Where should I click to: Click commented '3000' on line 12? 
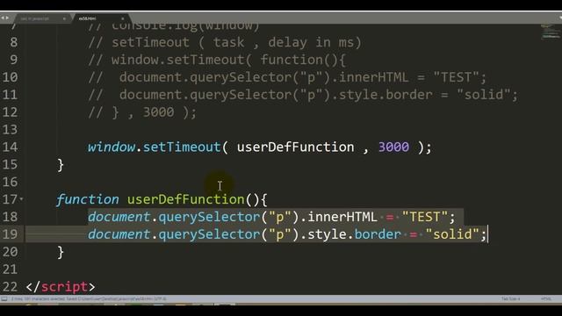pos(158,112)
